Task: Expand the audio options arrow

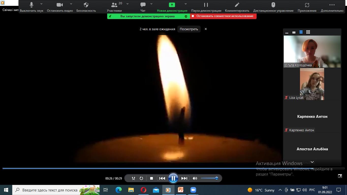Action: 41,4
